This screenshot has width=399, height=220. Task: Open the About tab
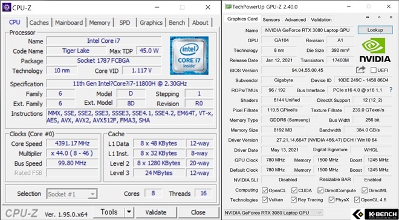tap(200, 22)
